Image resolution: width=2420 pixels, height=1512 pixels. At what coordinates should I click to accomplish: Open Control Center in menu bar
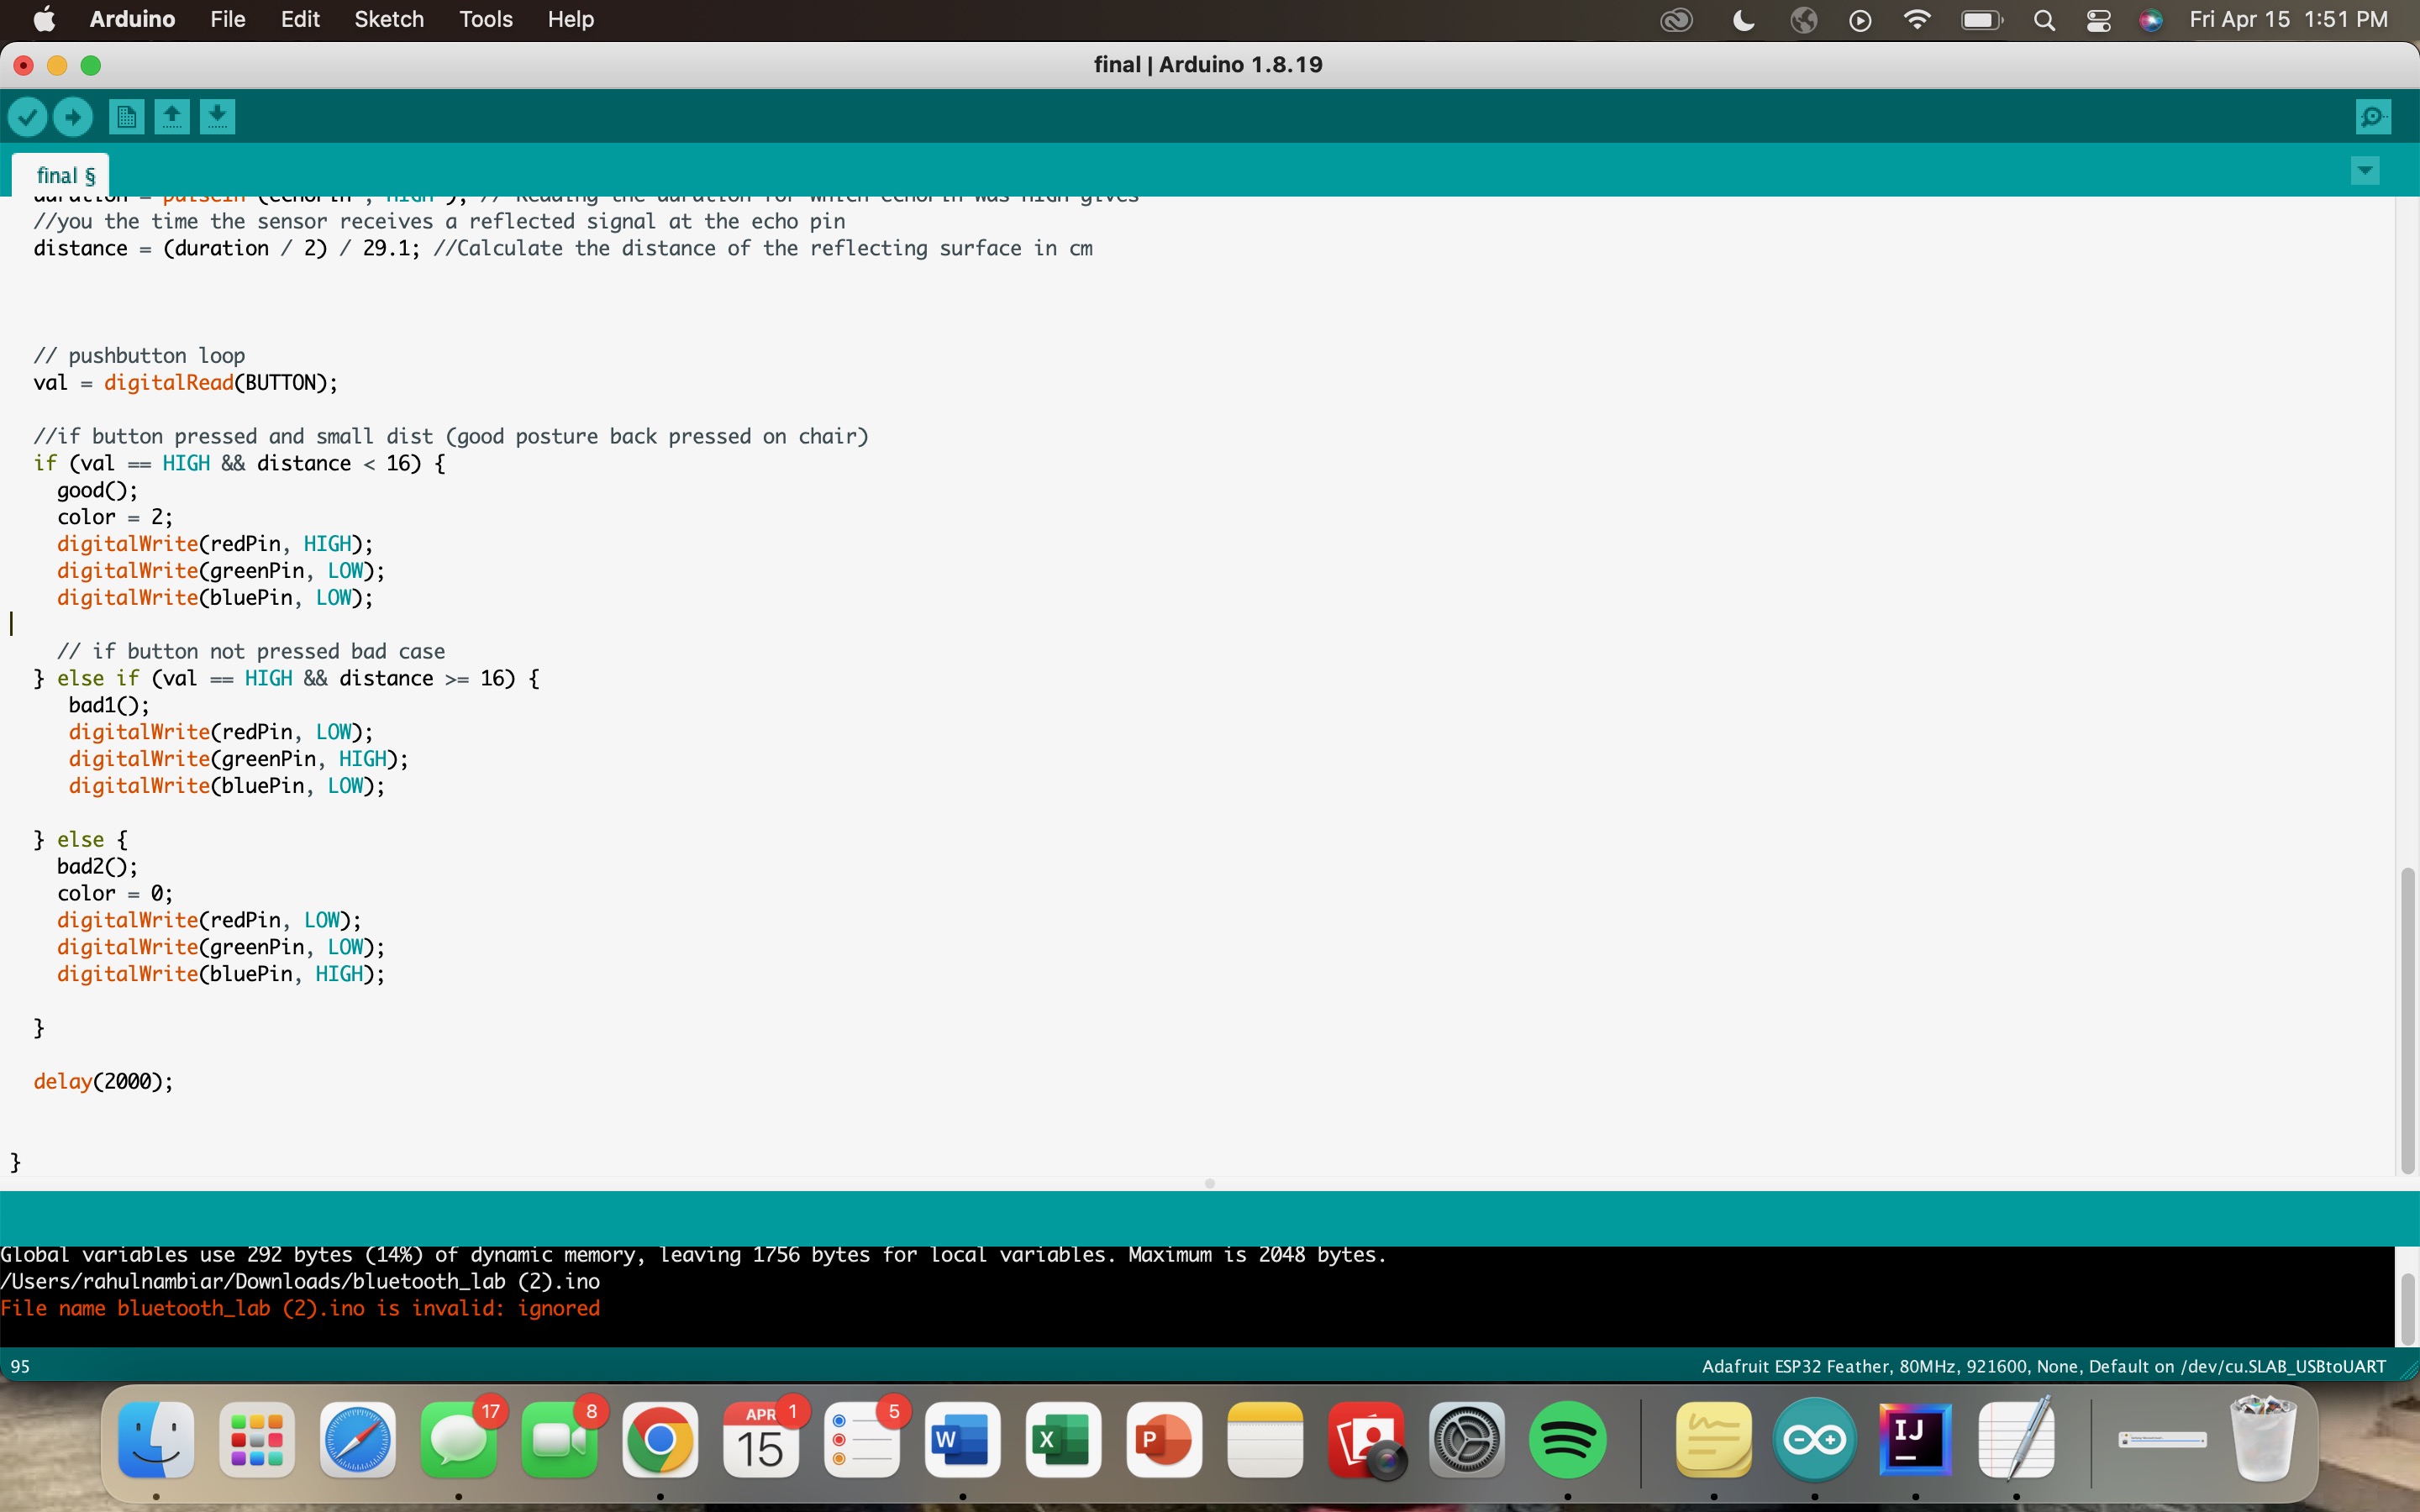[2099, 20]
